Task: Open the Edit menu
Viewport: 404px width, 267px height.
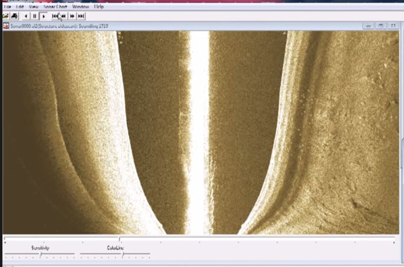Action: (x=20, y=7)
